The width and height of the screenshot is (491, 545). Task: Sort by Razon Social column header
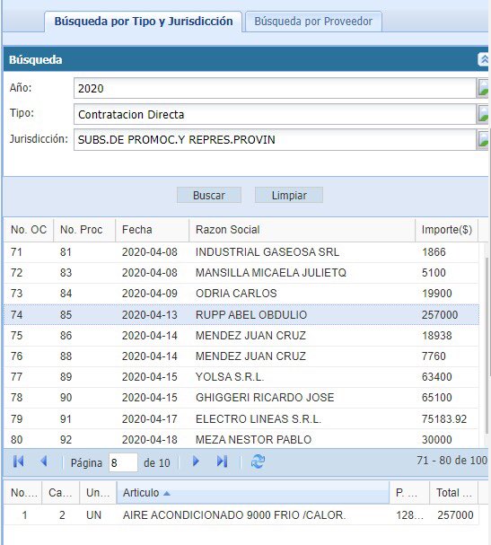pyautogui.click(x=302, y=230)
